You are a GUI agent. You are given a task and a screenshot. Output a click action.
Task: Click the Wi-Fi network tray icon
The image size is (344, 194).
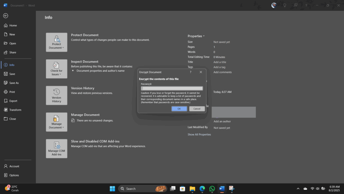312,189
